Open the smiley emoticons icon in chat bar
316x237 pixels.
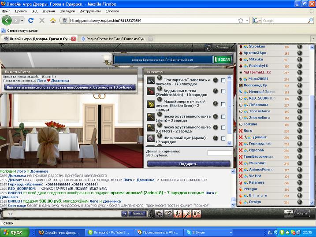159,214
